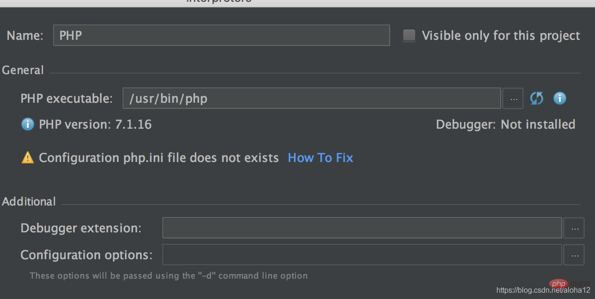Viewport: 595px width, 299px height.
Task: Uncheck 'Visible only for this project' option
Action: pyautogui.click(x=409, y=35)
